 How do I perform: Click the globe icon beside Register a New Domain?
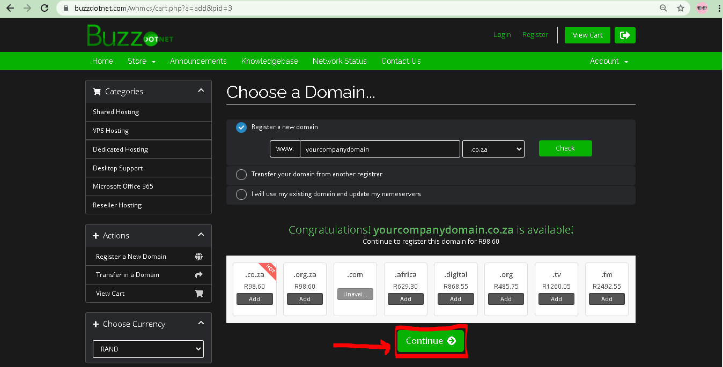(199, 257)
